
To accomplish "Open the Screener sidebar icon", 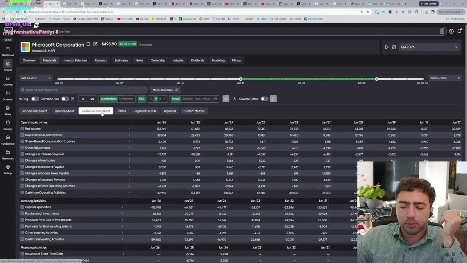I will click(x=8, y=93).
